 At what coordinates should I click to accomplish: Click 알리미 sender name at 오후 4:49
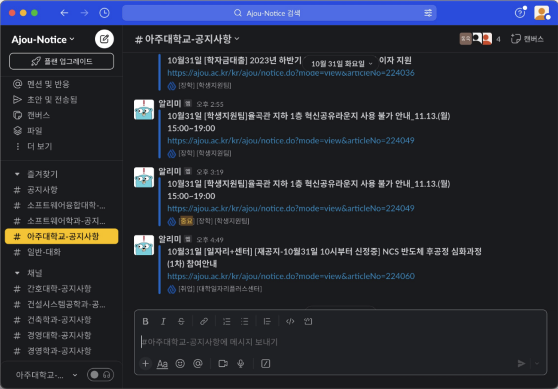pyautogui.click(x=170, y=239)
